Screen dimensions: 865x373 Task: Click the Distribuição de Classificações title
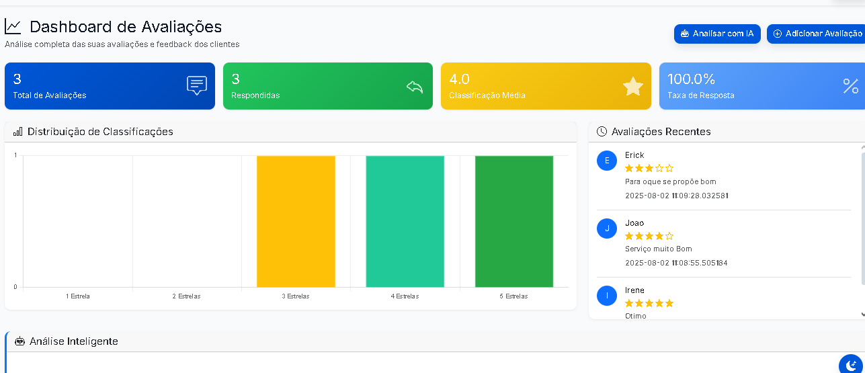(100, 132)
